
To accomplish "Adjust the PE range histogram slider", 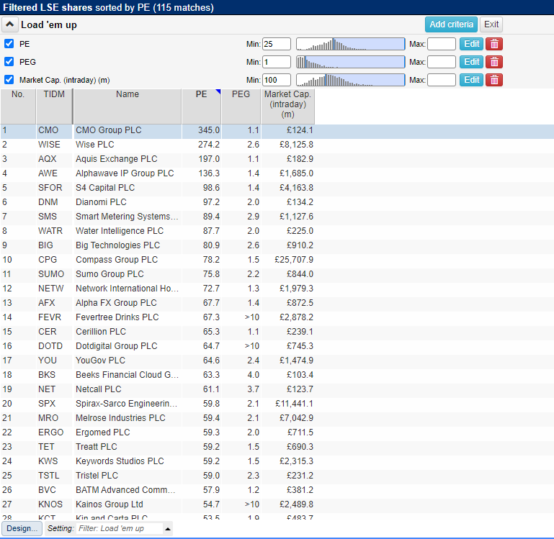I will [x=351, y=44].
